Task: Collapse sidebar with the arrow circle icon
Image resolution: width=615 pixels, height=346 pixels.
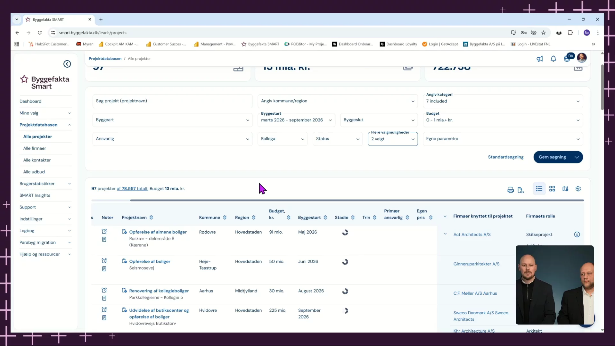Action: (67, 64)
